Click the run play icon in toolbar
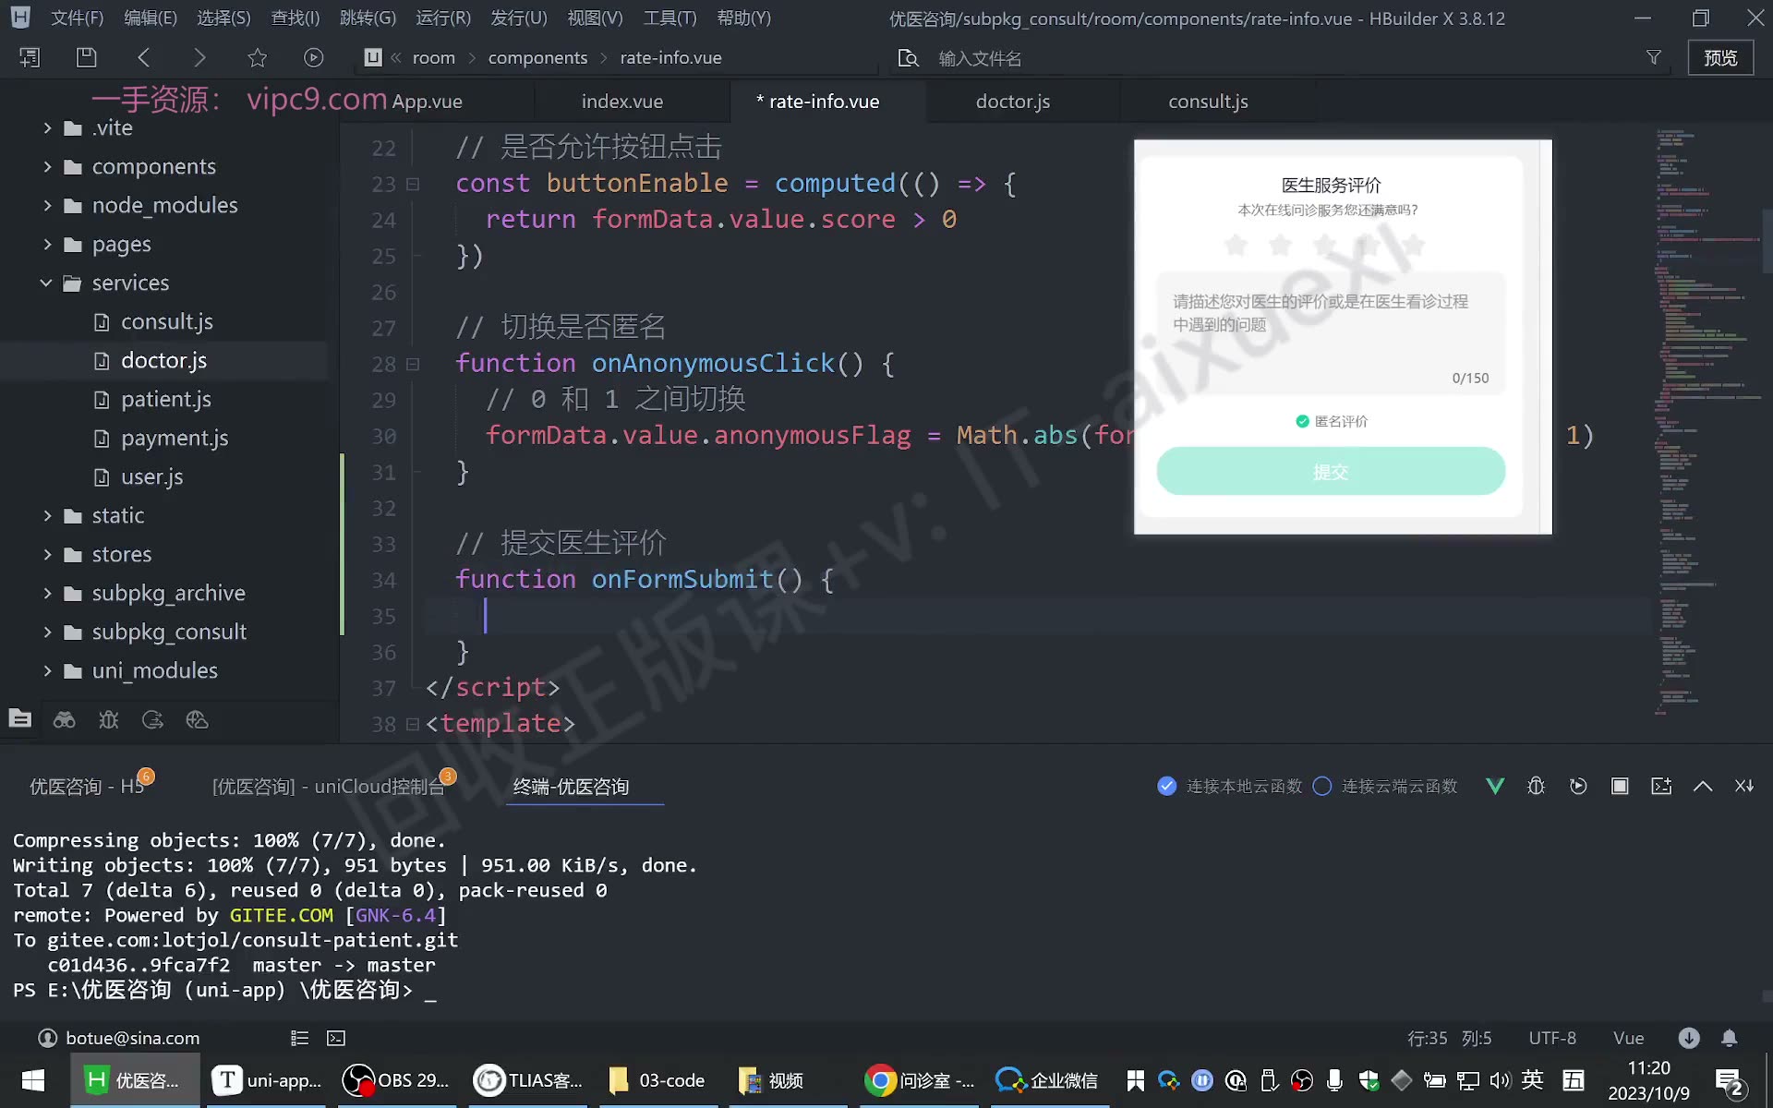This screenshot has height=1108, width=1773. 314,57
